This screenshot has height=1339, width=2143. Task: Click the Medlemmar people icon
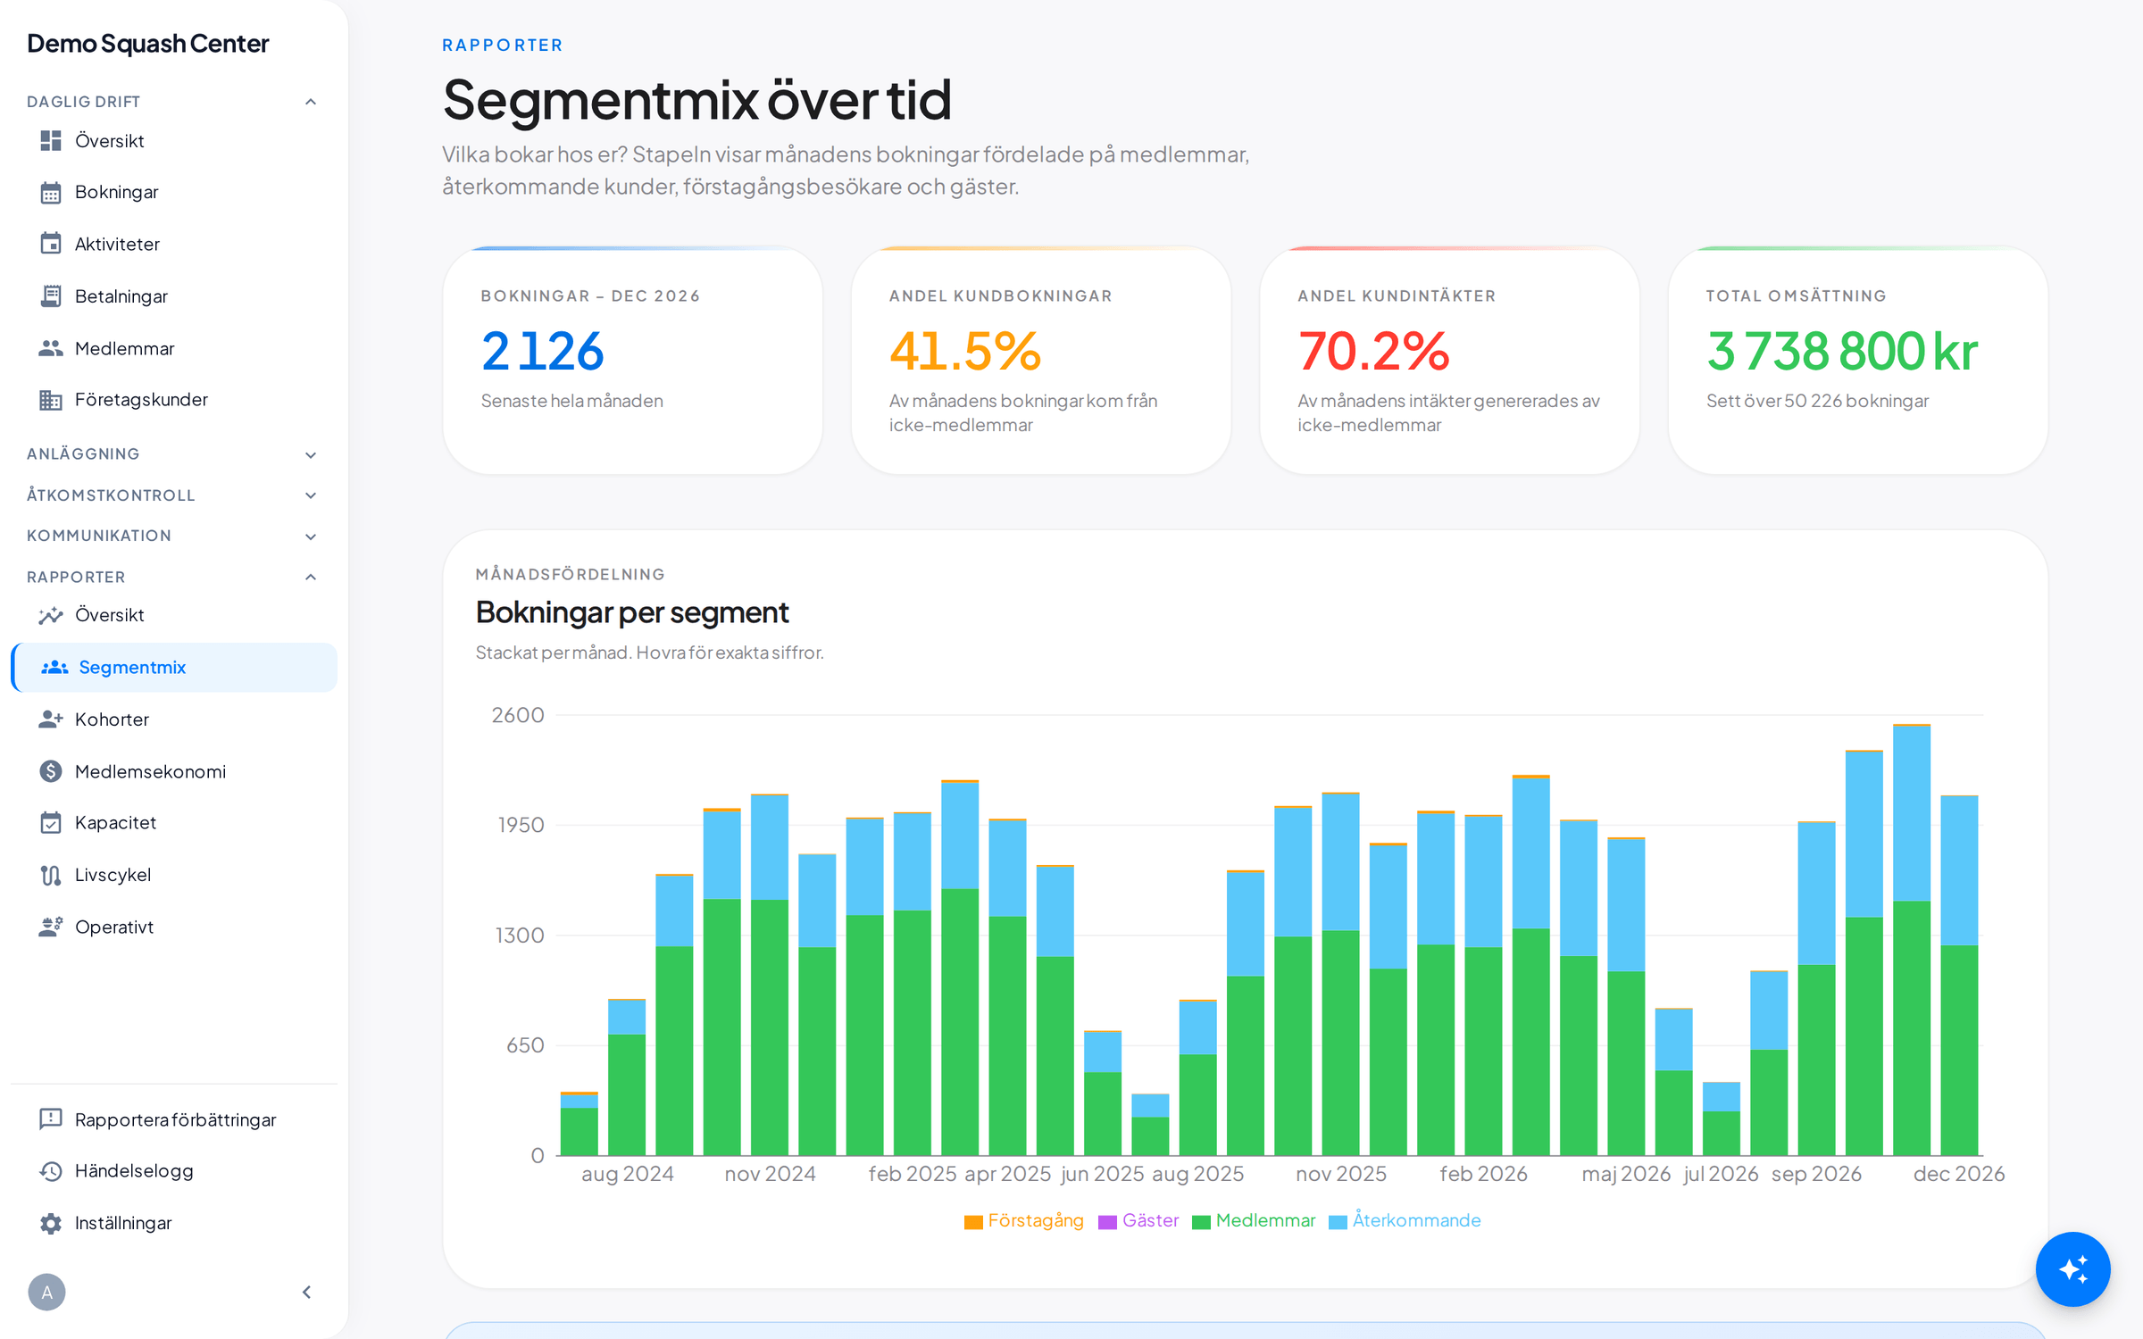[51, 348]
